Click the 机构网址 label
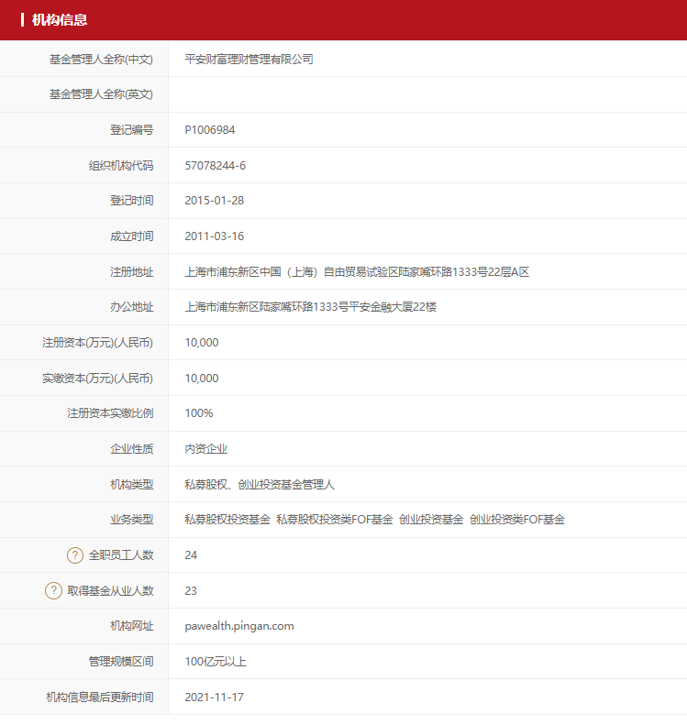Image resolution: width=687 pixels, height=725 pixels. coord(132,626)
